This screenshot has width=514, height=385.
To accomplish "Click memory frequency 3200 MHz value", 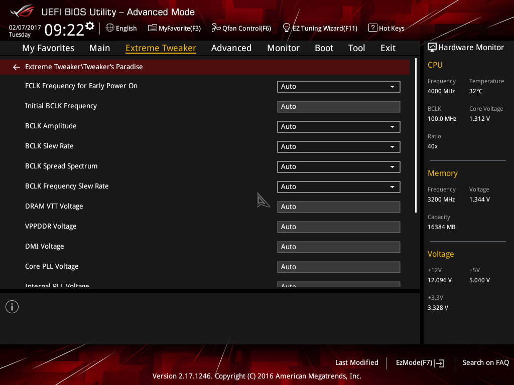I will coord(441,200).
